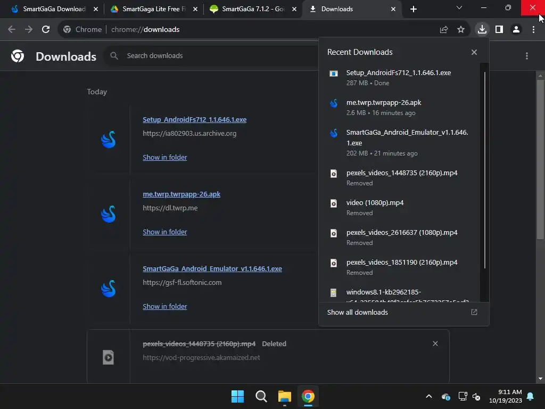Image resolution: width=545 pixels, height=409 pixels.
Task: Select windows8.1-kb2962185 entry in popup
Action: 400,293
